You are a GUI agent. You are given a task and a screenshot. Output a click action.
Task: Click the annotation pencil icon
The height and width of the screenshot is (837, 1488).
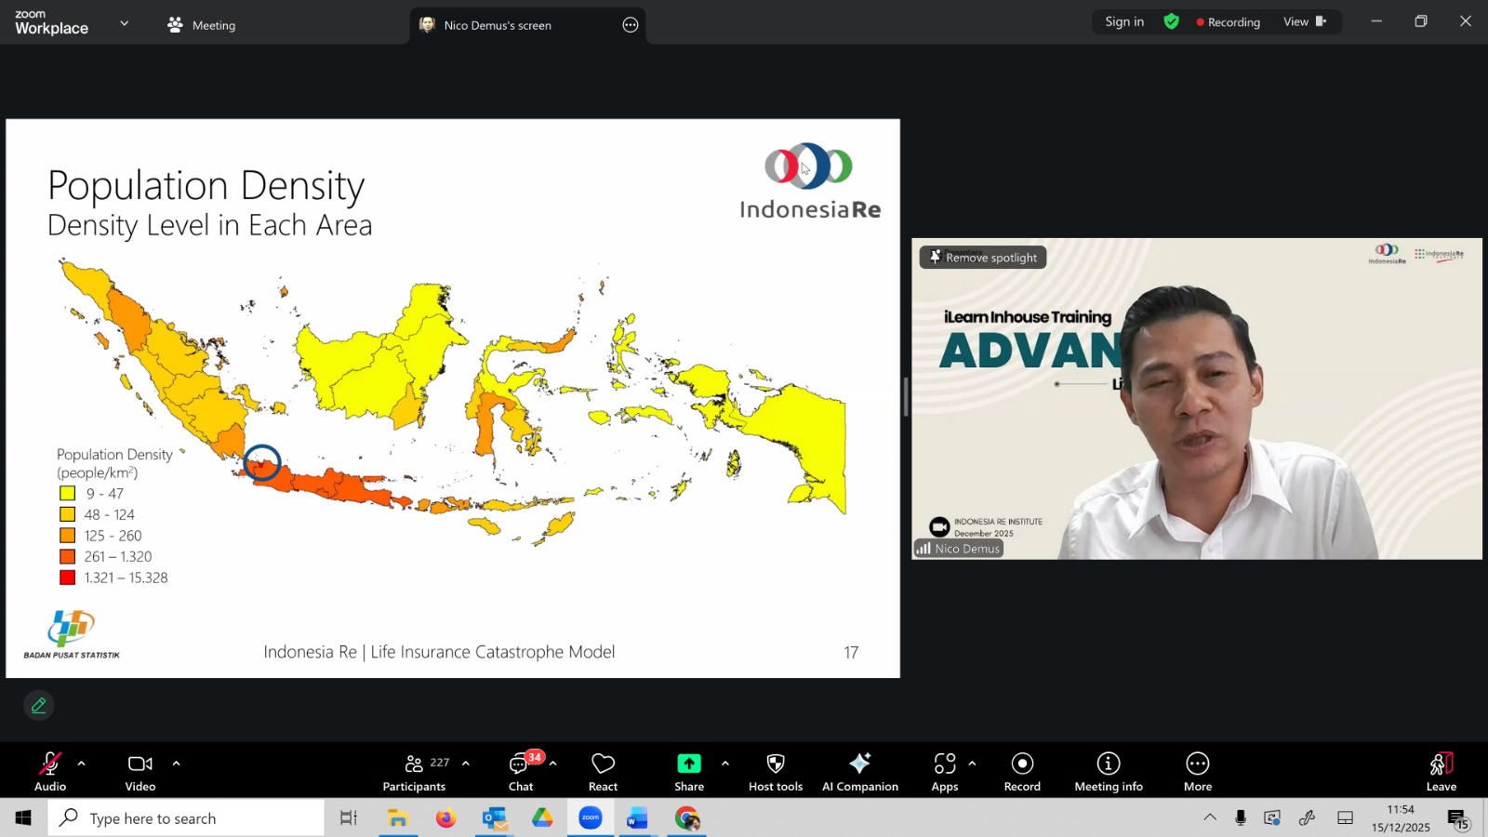point(39,706)
